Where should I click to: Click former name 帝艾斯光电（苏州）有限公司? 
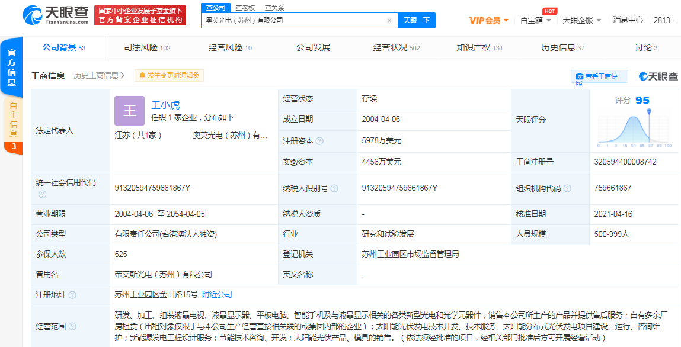pyautogui.click(x=164, y=275)
